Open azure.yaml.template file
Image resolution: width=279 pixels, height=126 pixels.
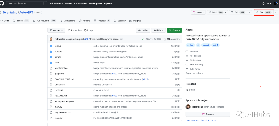[64, 101]
